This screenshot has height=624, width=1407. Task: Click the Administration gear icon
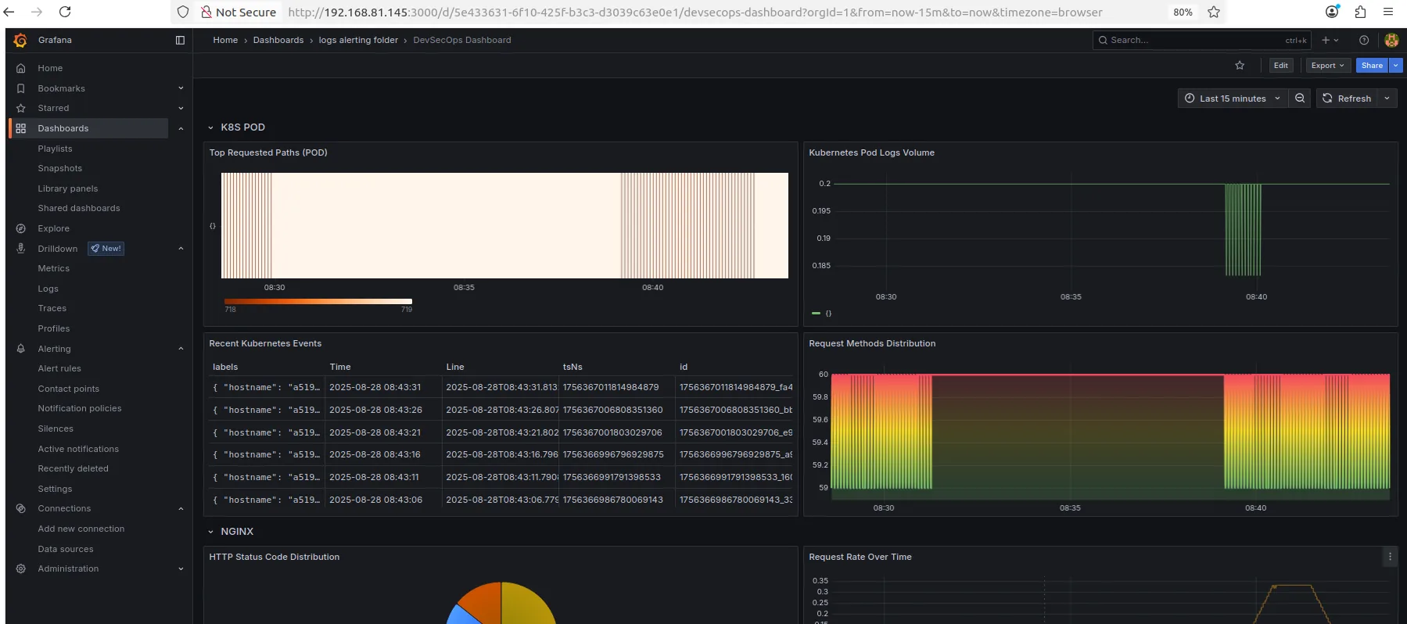click(x=21, y=568)
